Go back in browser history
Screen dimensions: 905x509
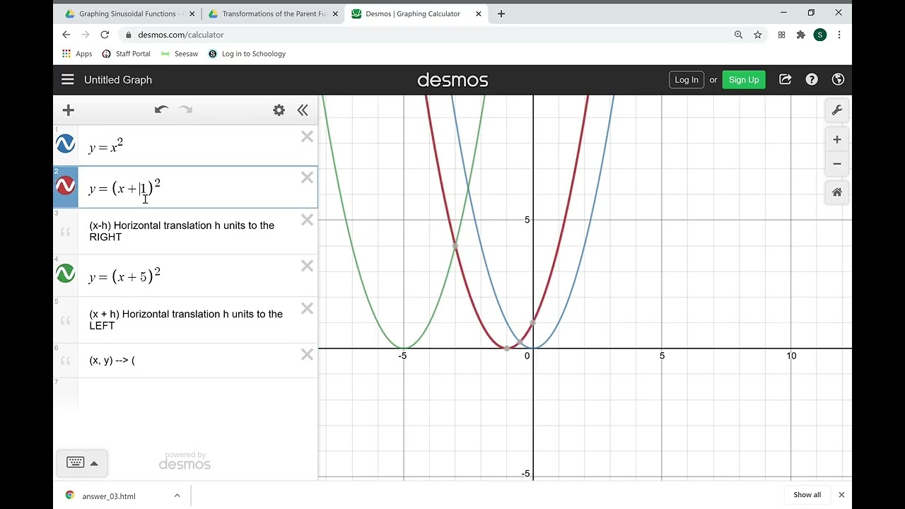point(66,35)
